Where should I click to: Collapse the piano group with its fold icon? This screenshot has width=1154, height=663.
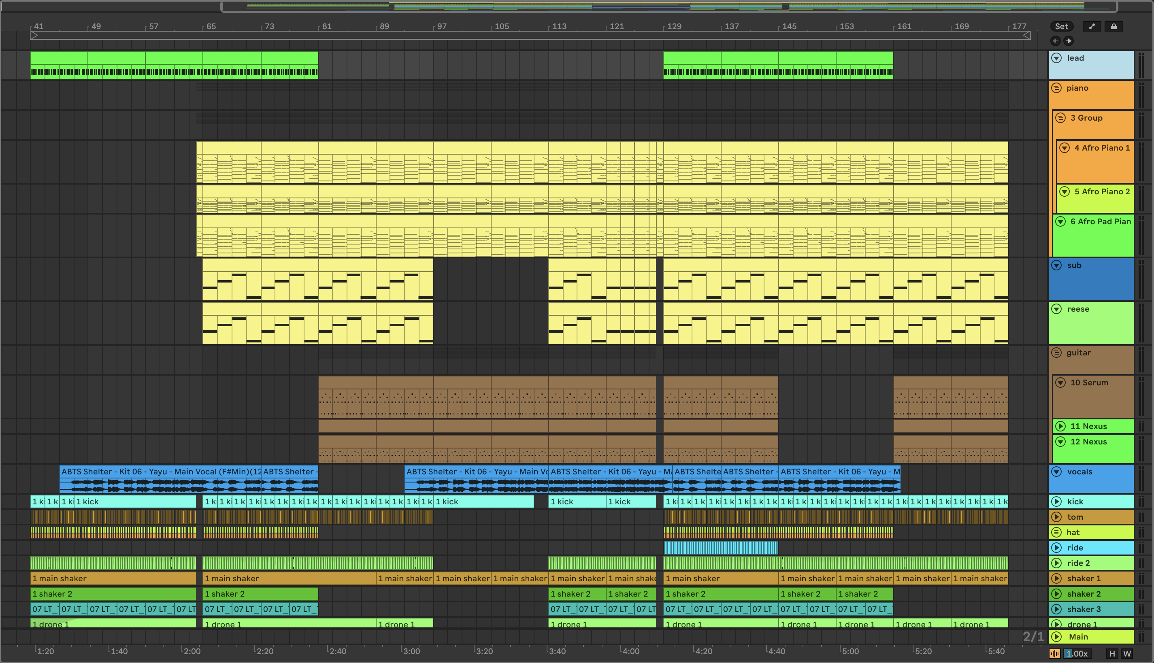[1056, 88]
